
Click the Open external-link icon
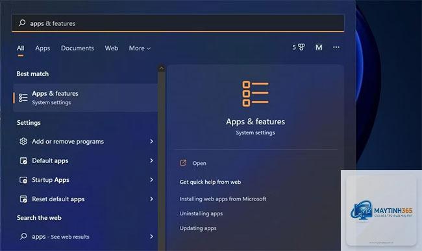click(x=183, y=163)
